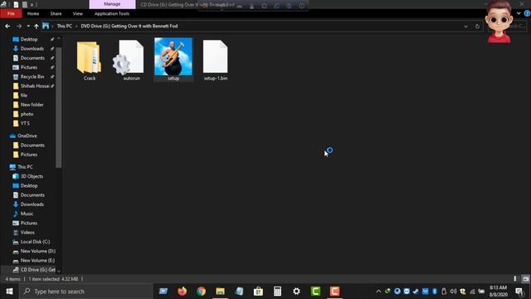Open Pictures under OneDrive

pyautogui.click(x=29, y=154)
